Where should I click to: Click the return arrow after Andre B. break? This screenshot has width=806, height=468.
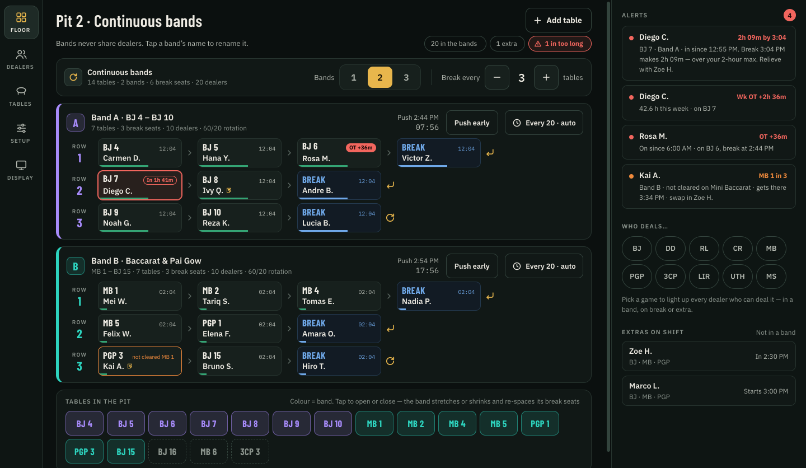(x=390, y=185)
